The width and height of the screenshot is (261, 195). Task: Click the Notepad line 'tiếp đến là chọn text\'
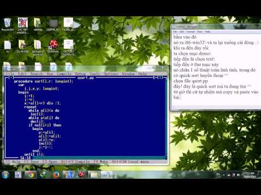coord(194,59)
